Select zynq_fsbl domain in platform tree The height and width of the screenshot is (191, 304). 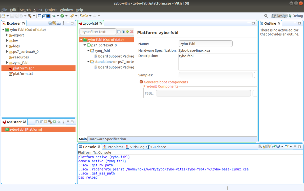pos(100,51)
